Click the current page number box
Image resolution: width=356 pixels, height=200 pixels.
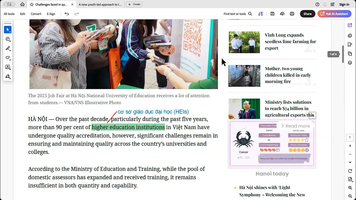click(350, 137)
